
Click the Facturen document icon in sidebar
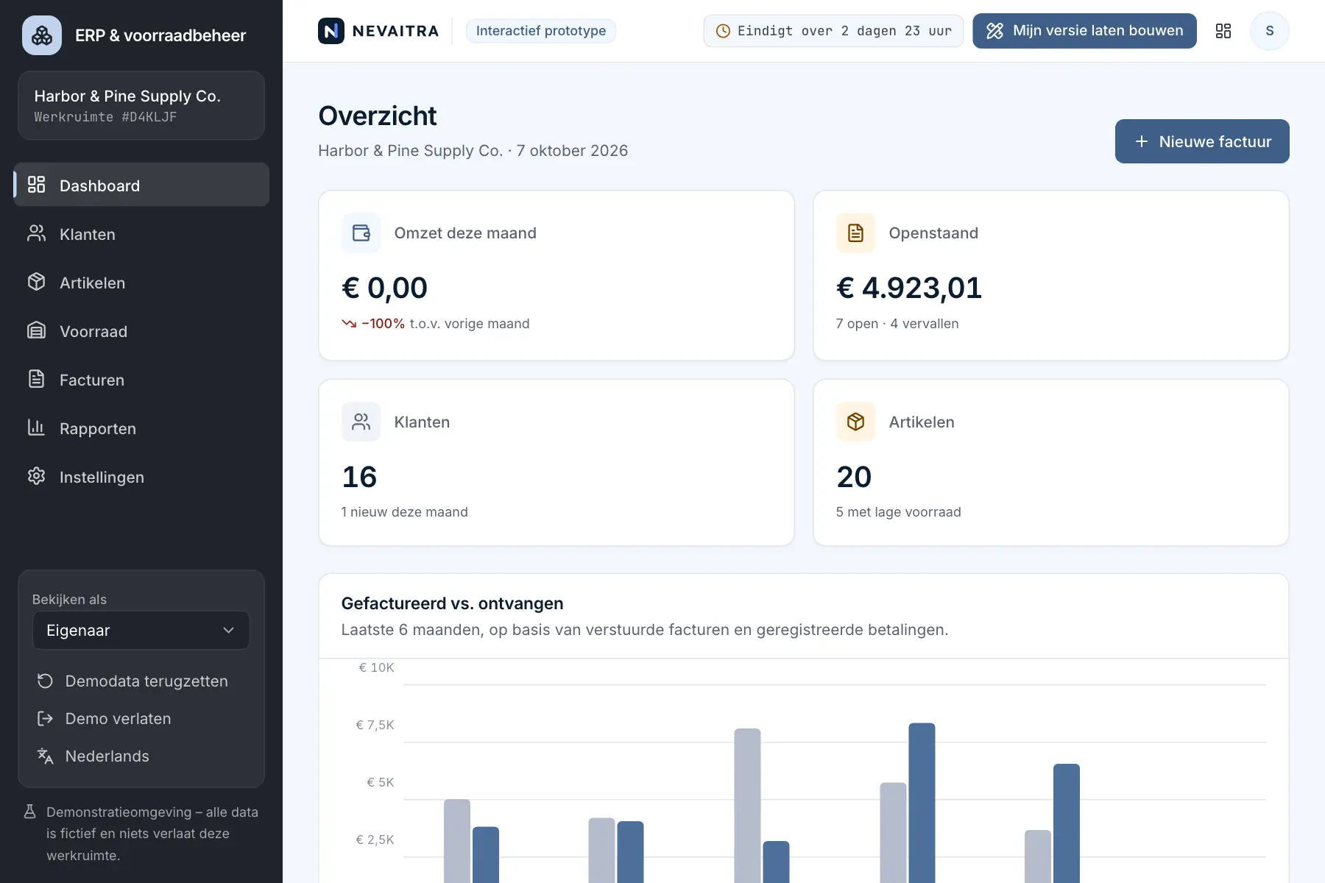(36, 379)
